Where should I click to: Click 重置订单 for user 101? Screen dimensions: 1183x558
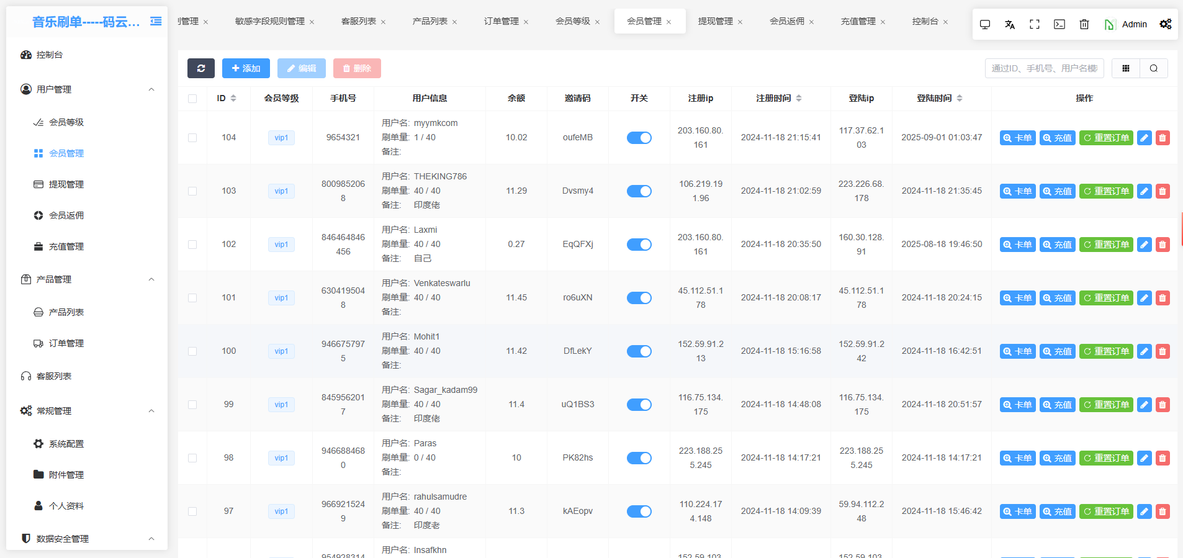pos(1106,298)
